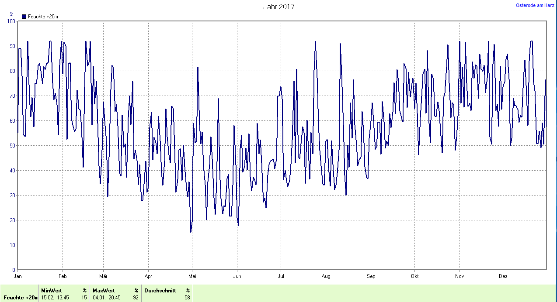
Task: Open the Osterode am Harz link
Action: tap(535, 6)
